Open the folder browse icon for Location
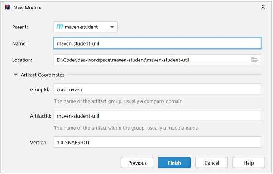This screenshot has width=273, height=174. 254,60
